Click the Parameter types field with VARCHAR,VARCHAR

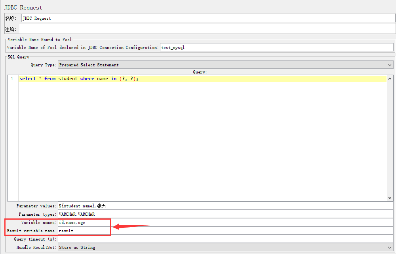point(226,214)
